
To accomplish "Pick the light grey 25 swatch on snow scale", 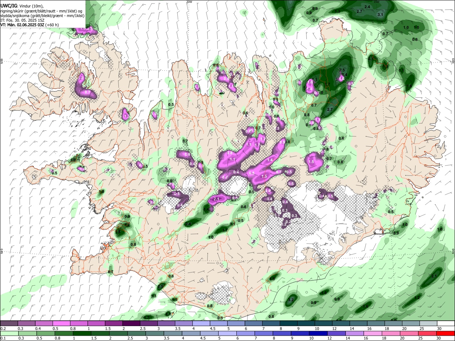I will click(428, 324).
